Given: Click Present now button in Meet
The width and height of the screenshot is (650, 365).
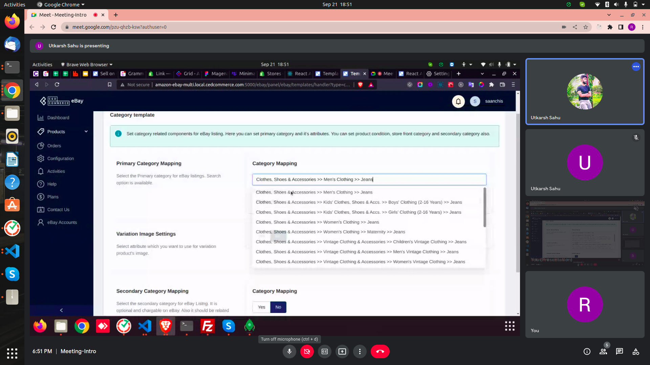Looking at the screenshot, I should [x=342, y=351].
